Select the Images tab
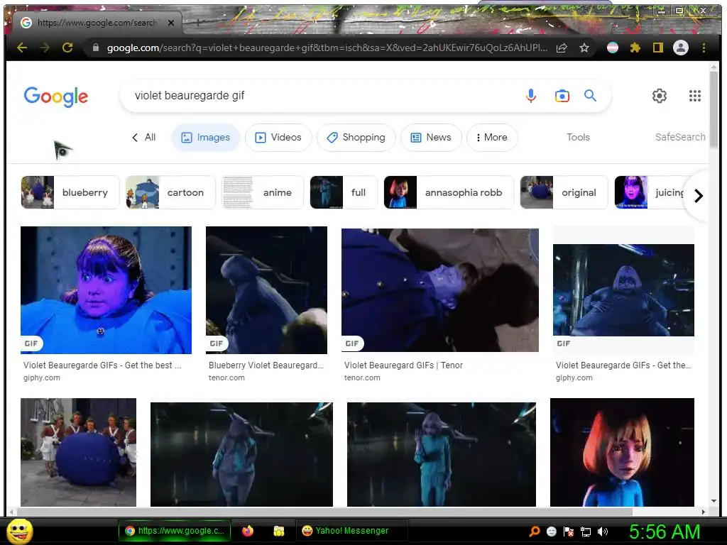The width and height of the screenshot is (727, 545). (206, 137)
